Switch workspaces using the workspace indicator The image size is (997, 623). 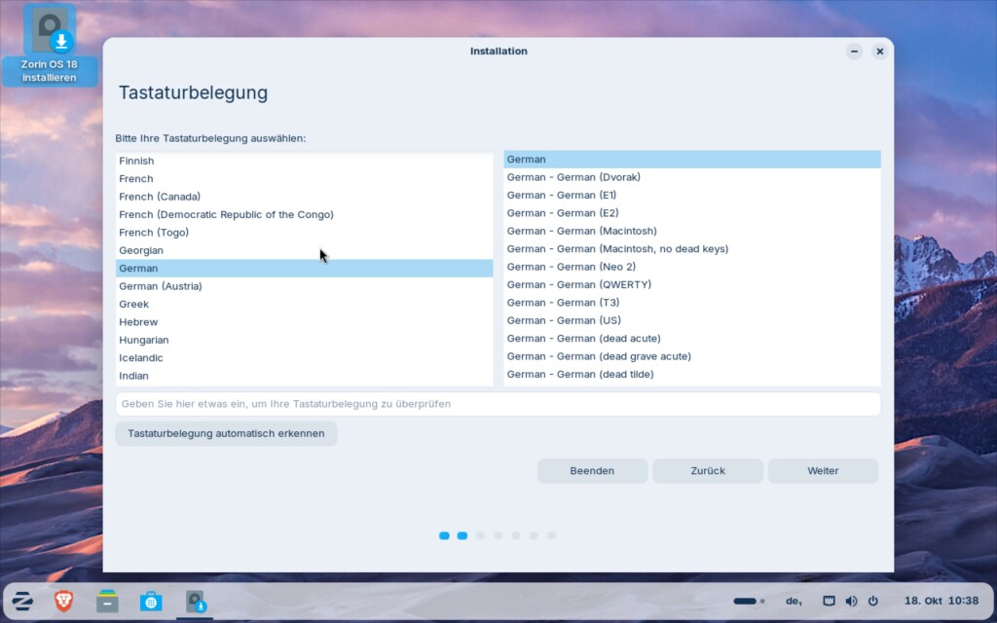pyautogui.click(x=748, y=602)
